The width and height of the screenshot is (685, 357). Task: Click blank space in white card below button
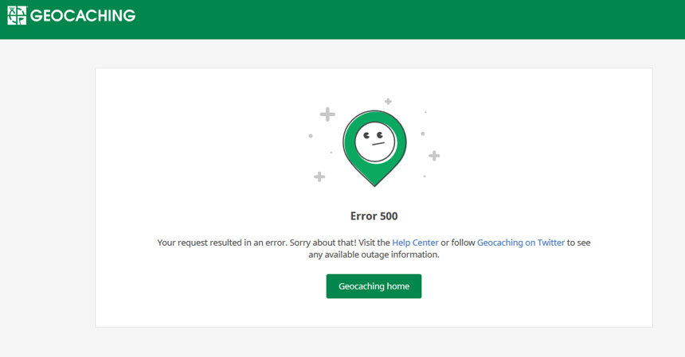pyautogui.click(x=374, y=312)
